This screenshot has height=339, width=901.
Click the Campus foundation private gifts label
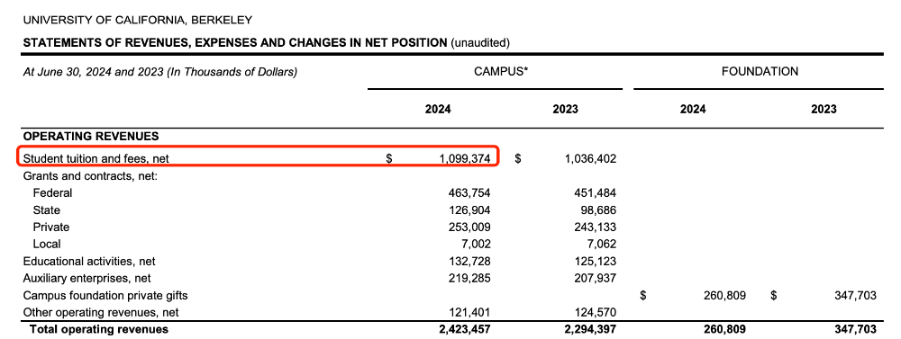pyautogui.click(x=105, y=296)
